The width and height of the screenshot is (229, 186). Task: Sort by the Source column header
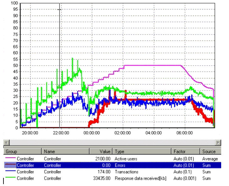click(210, 151)
